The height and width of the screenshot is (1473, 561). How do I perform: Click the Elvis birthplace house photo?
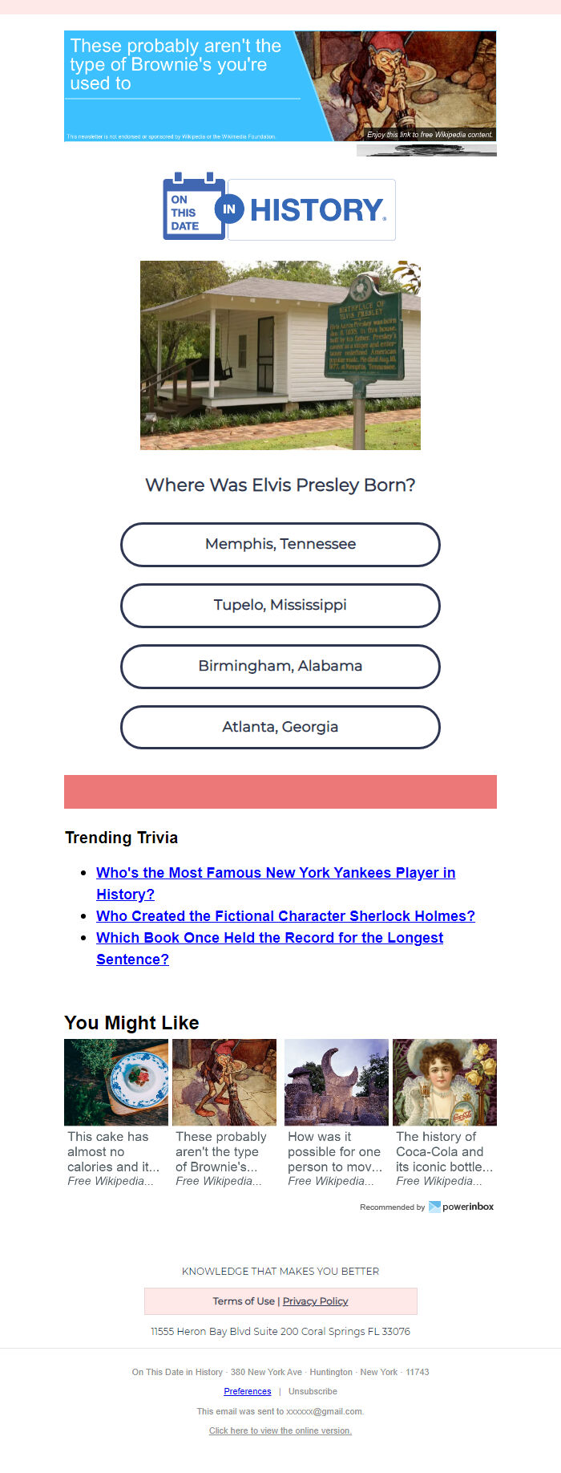point(280,355)
